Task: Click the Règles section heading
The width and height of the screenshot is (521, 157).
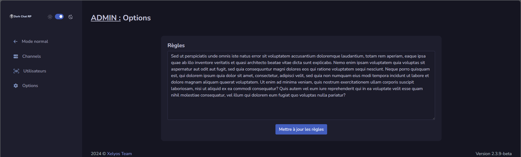Action: pyautogui.click(x=176, y=46)
